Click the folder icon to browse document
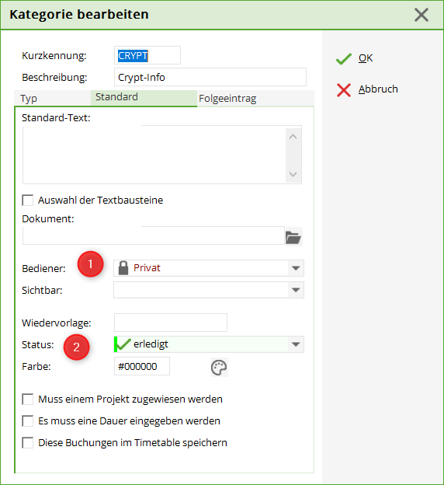Image resolution: width=444 pixels, height=485 pixels. click(x=293, y=237)
